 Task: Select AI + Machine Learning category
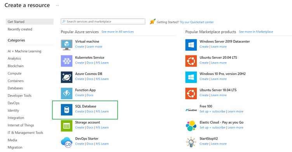[x=24, y=51]
